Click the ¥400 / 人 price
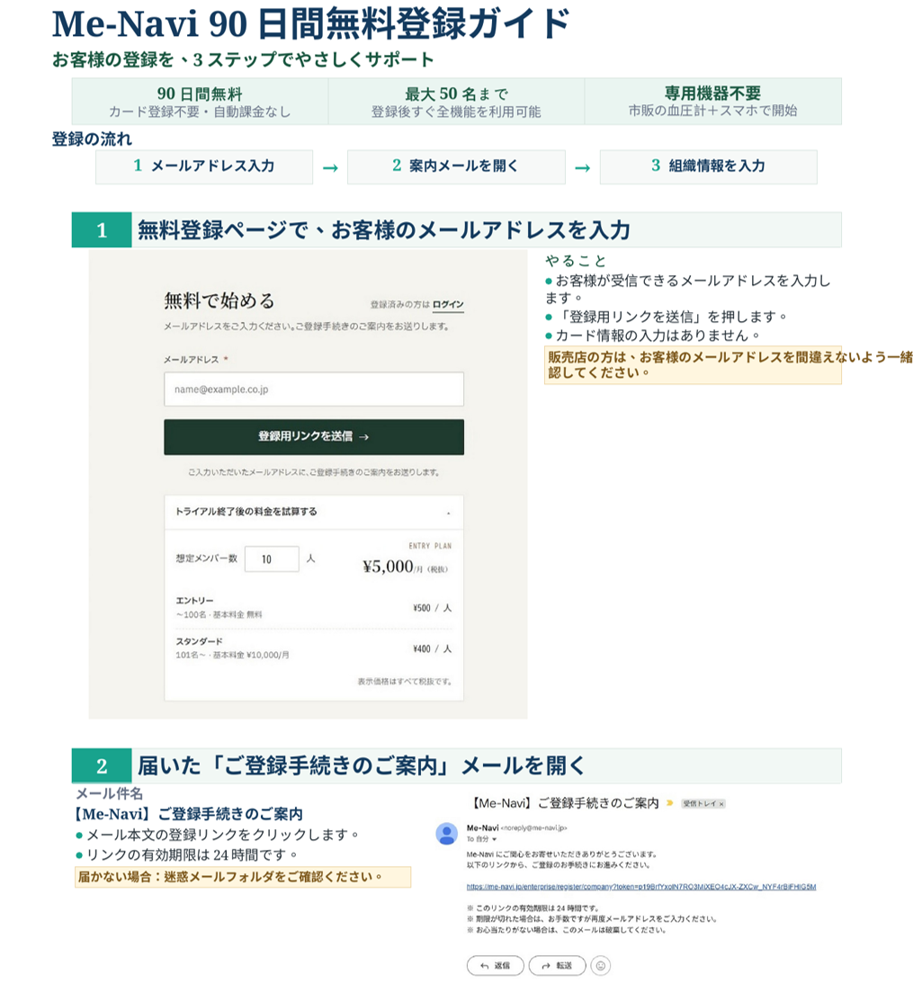The image size is (913, 1001). pos(433,648)
